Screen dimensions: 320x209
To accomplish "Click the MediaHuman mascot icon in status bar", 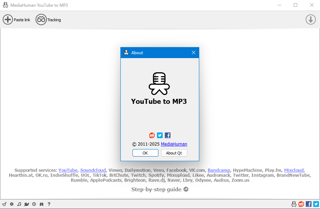I will [294, 204].
